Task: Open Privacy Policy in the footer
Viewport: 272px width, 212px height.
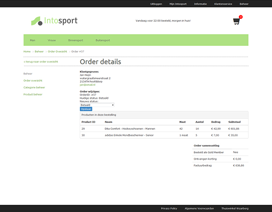Action: tap(169, 208)
